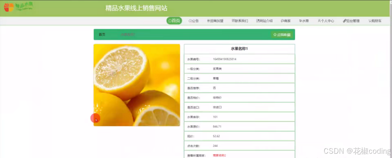The image size is (392, 158).
Task: Click the 水果名称1 breadcrumb text
Action: pyautogui.click(x=128, y=34)
